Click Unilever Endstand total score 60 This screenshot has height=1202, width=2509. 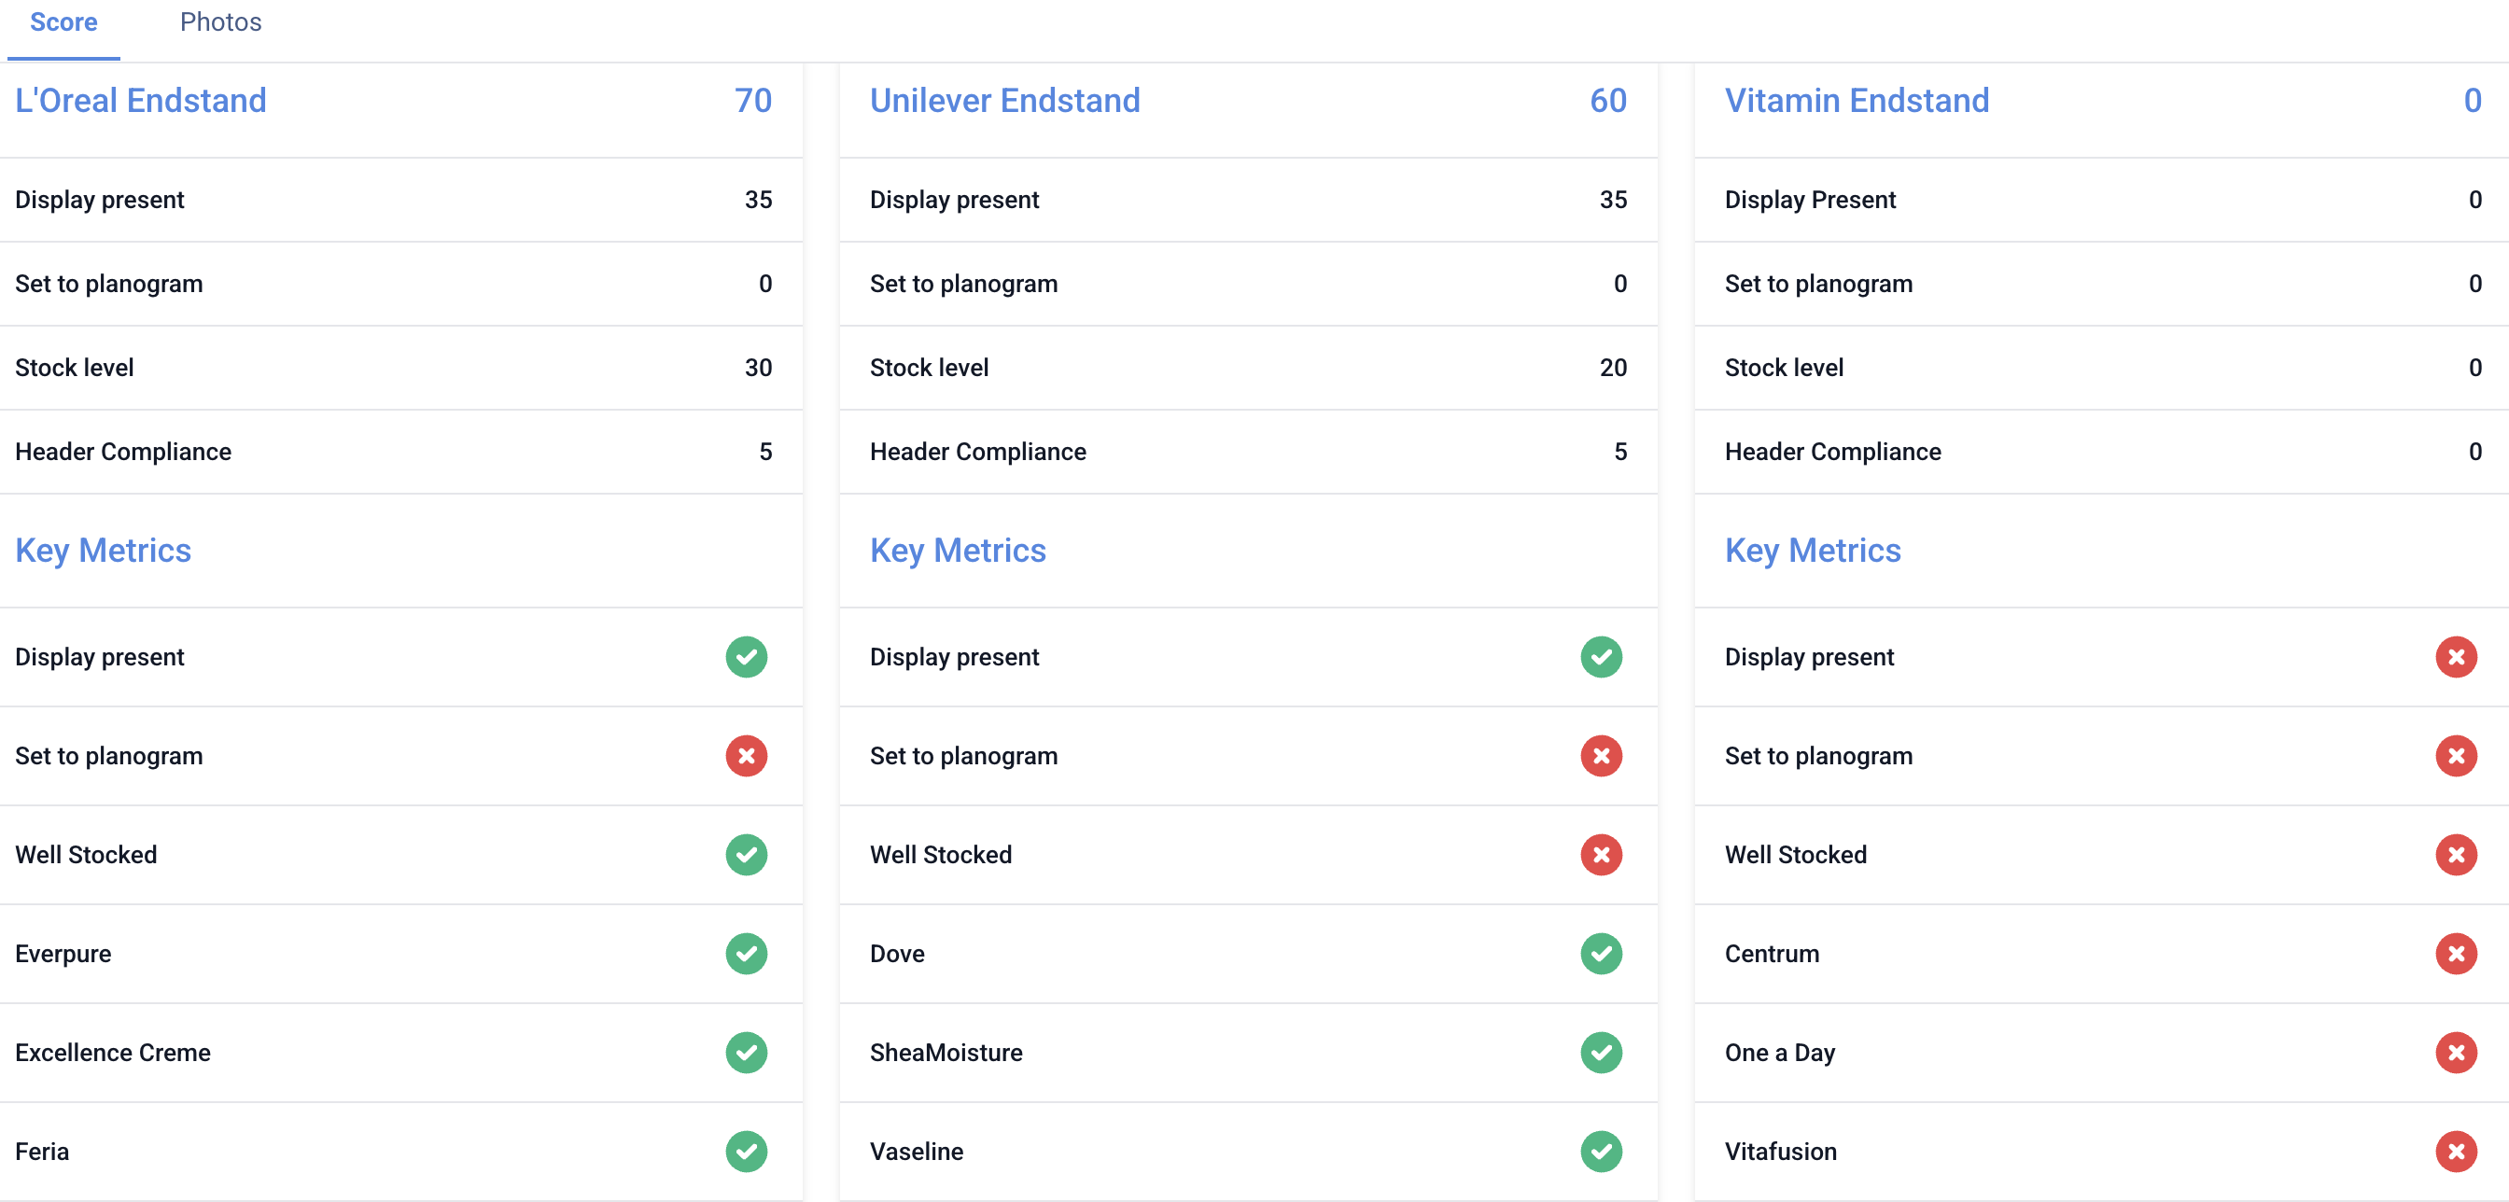(1608, 101)
